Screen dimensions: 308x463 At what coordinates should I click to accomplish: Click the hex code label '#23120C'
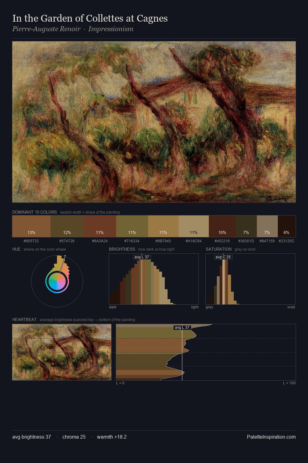pos(286,241)
